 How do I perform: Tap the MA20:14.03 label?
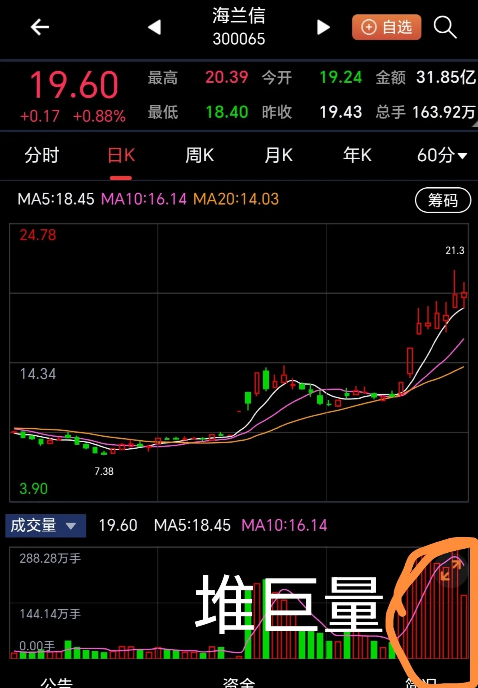(x=236, y=199)
